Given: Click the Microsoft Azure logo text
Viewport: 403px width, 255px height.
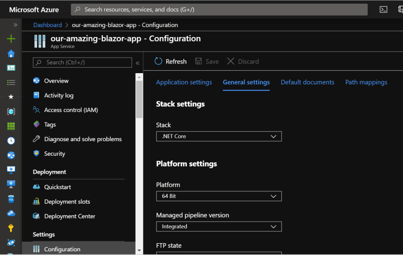Looking at the screenshot, I should (34, 10).
